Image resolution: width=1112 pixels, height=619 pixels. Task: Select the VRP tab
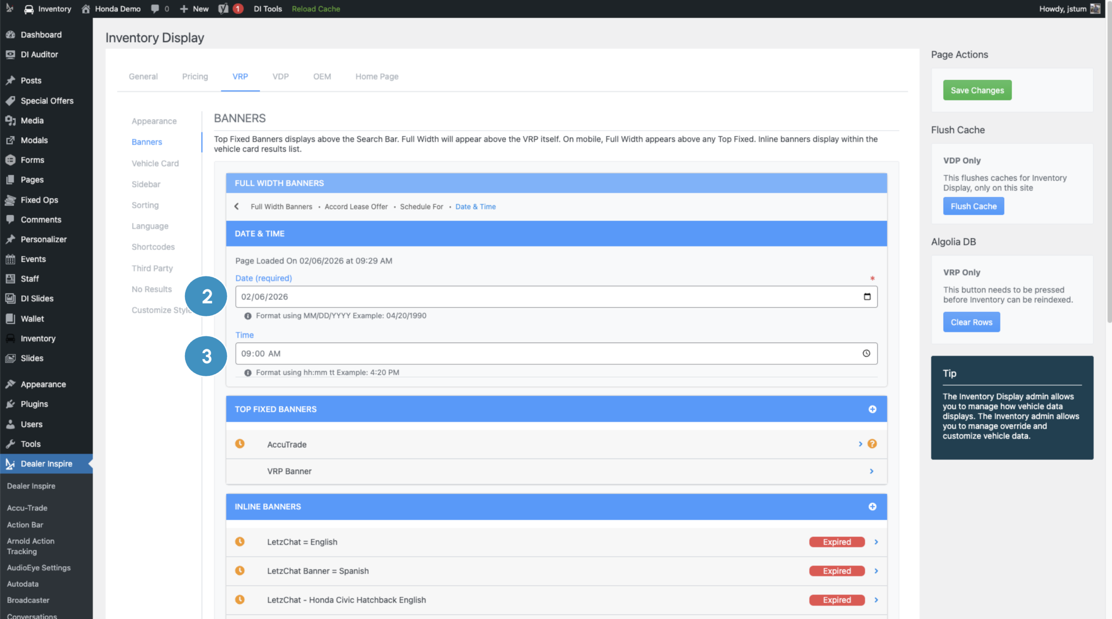click(240, 76)
